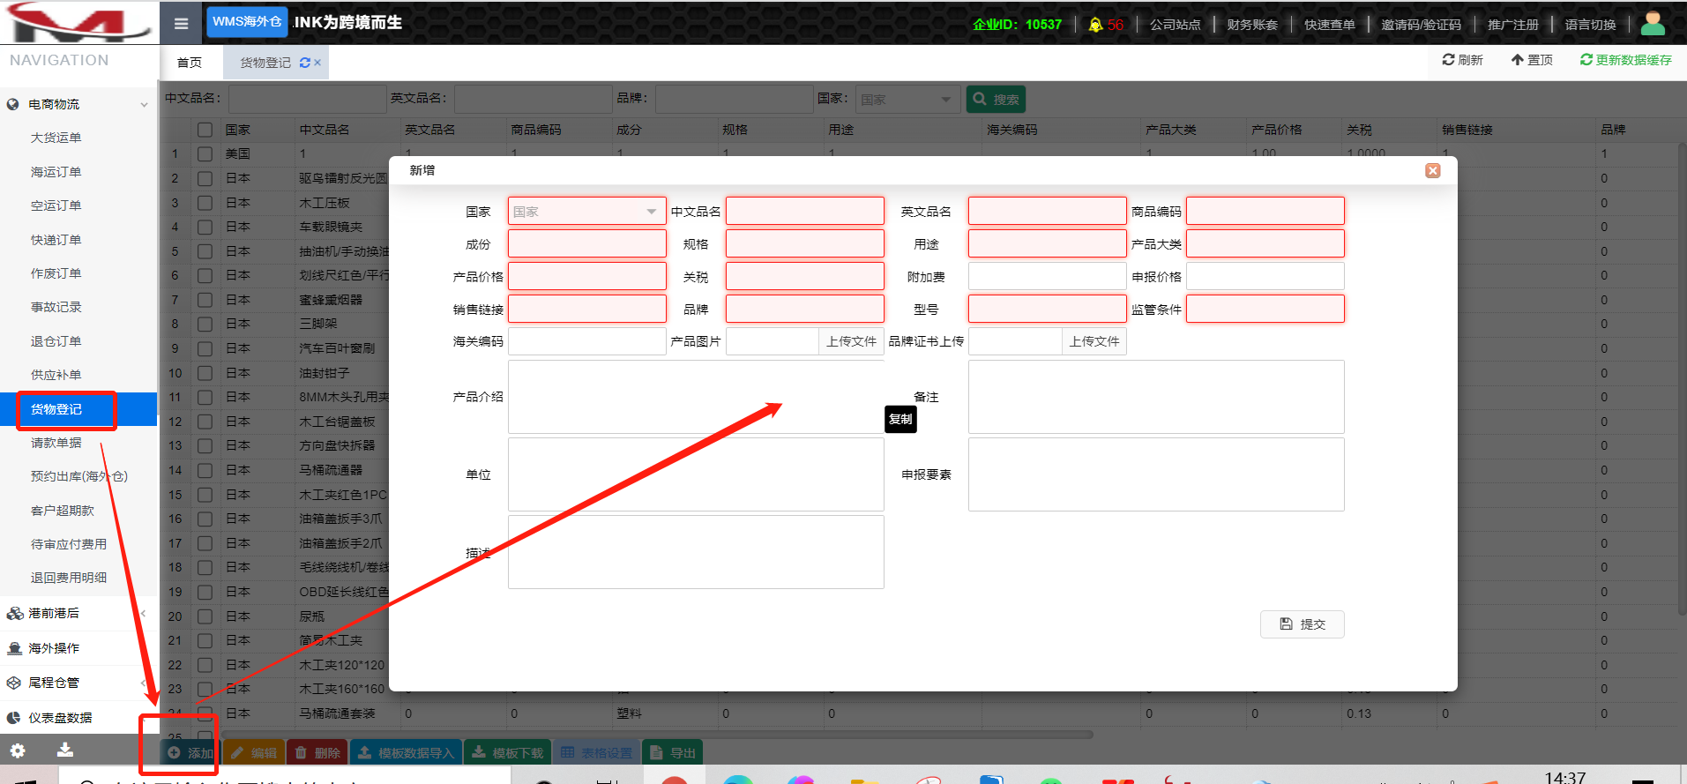Open the user avatar profile icon
The height and width of the screenshot is (784, 1687).
1652,24
